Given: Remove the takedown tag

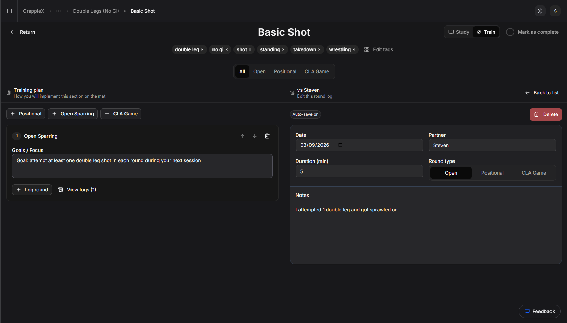Looking at the screenshot, I should point(319,50).
